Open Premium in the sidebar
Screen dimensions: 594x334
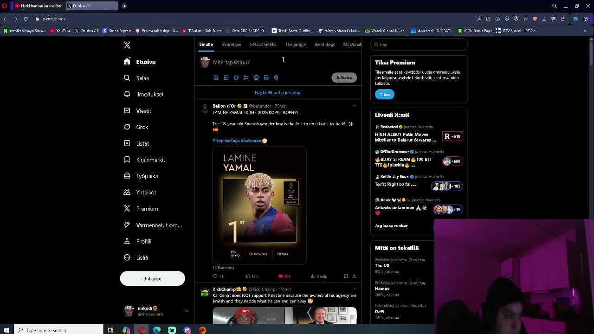pyautogui.click(x=141, y=209)
